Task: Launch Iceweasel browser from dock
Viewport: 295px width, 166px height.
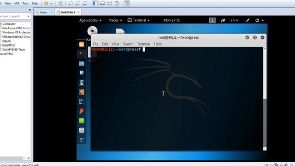Action: click(82, 44)
